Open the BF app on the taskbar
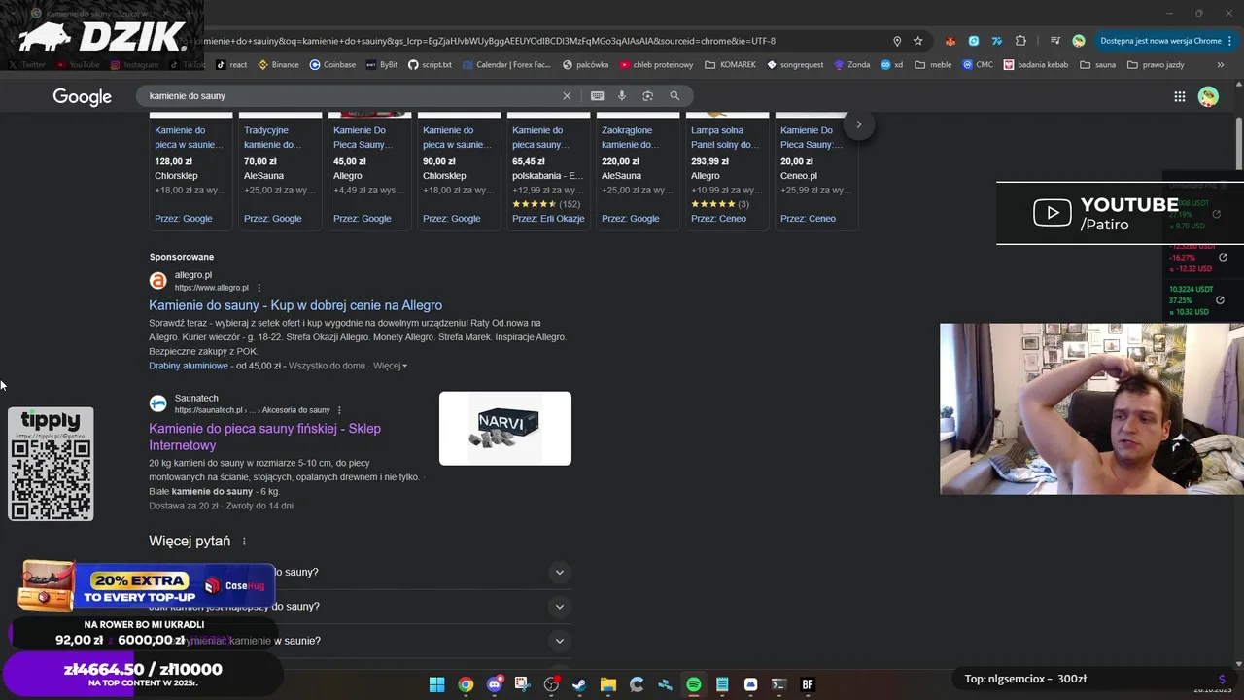Image resolution: width=1244 pixels, height=700 pixels. (807, 684)
